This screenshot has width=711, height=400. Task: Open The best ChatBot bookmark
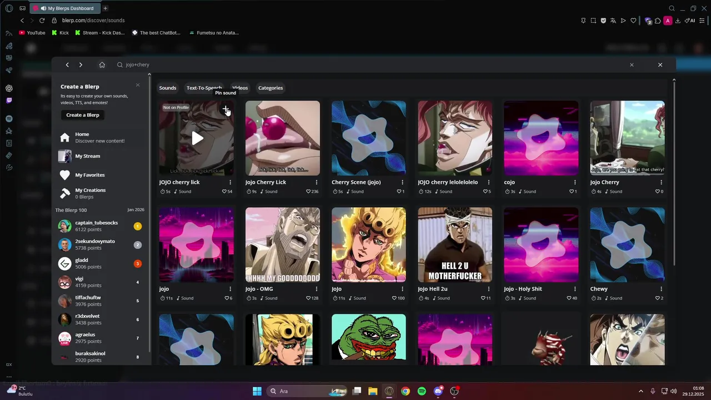156,33
